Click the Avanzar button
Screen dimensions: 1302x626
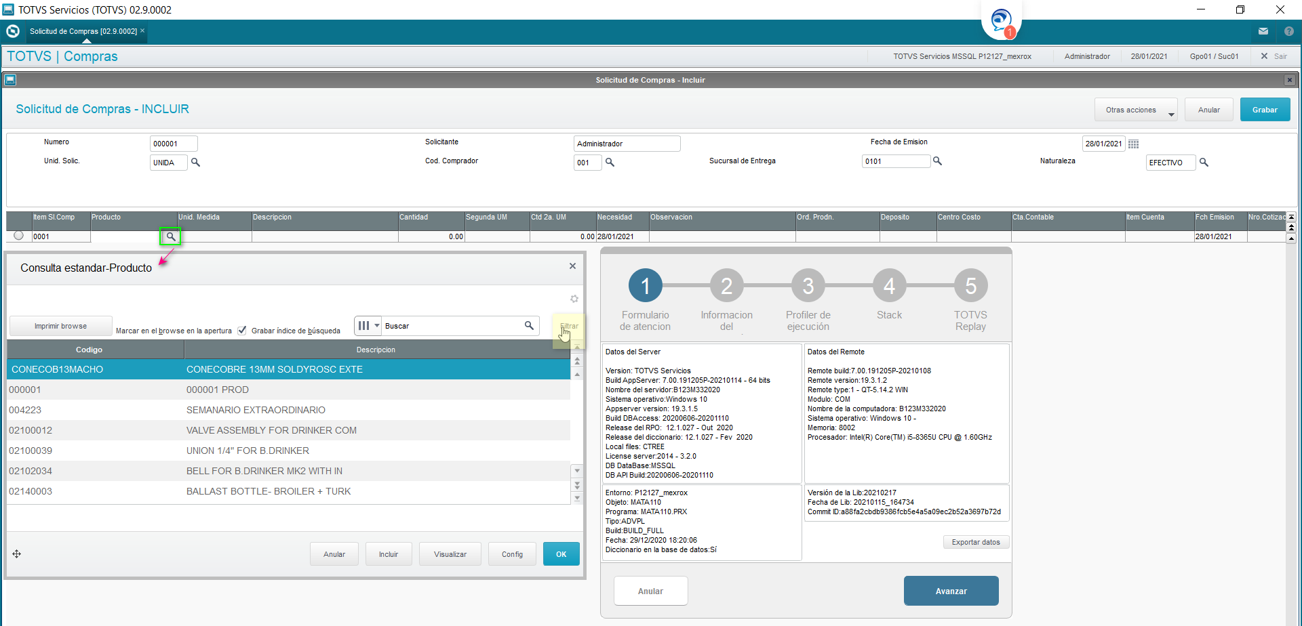click(x=951, y=591)
